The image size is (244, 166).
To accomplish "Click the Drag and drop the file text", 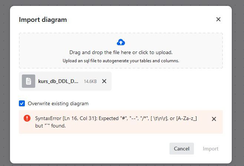I will click(121, 52).
